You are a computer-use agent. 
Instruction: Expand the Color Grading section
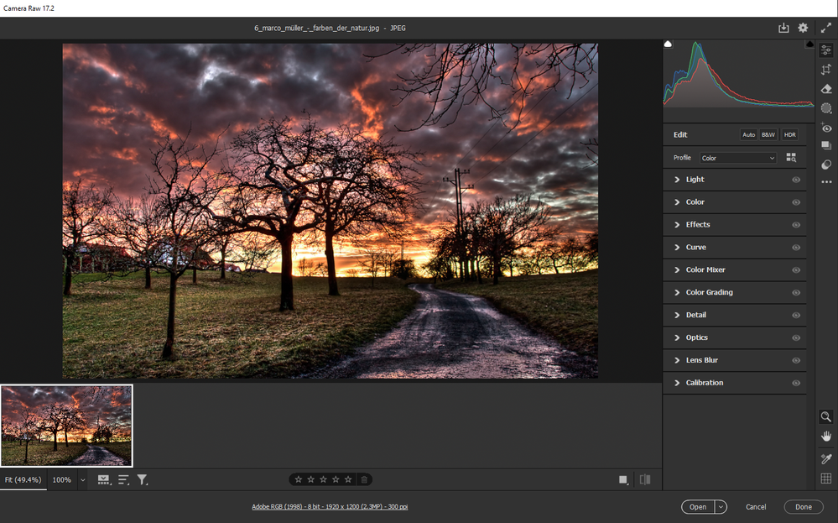tap(708, 293)
